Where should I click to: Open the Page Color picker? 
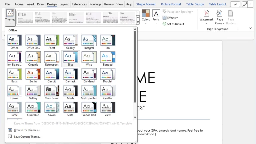coord(220,17)
